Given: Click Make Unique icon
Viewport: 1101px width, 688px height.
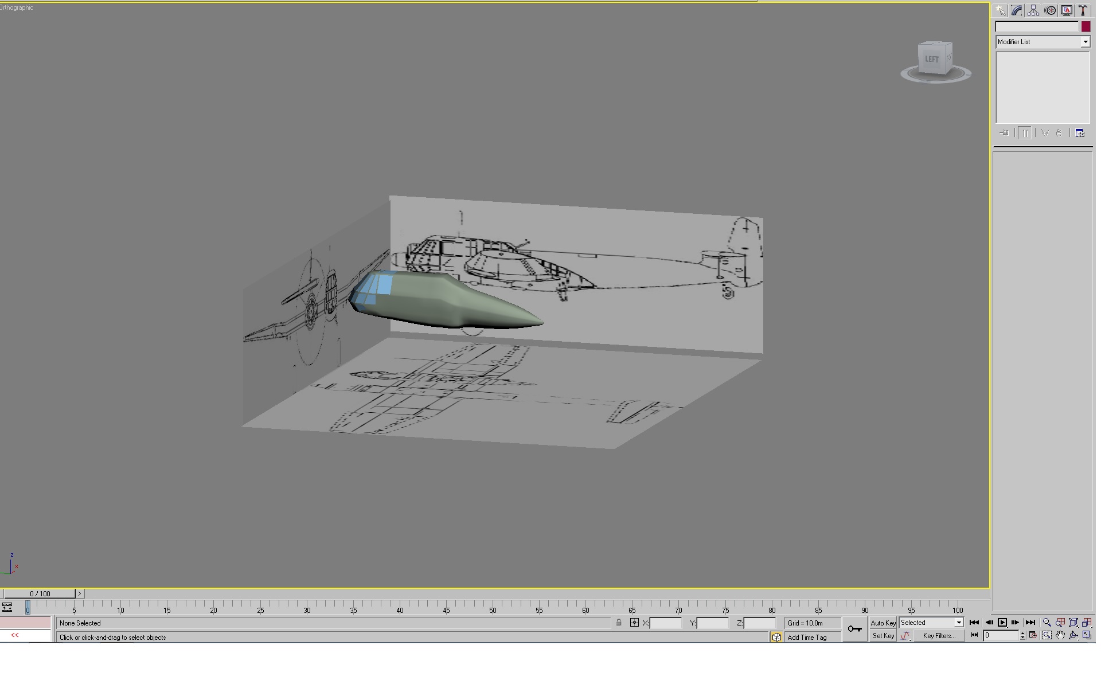Looking at the screenshot, I should [x=1045, y=133].
